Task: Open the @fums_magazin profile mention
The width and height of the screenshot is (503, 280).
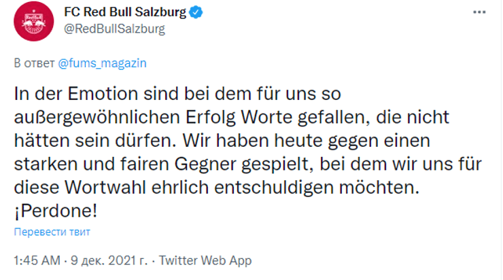Action: [102, 63]
